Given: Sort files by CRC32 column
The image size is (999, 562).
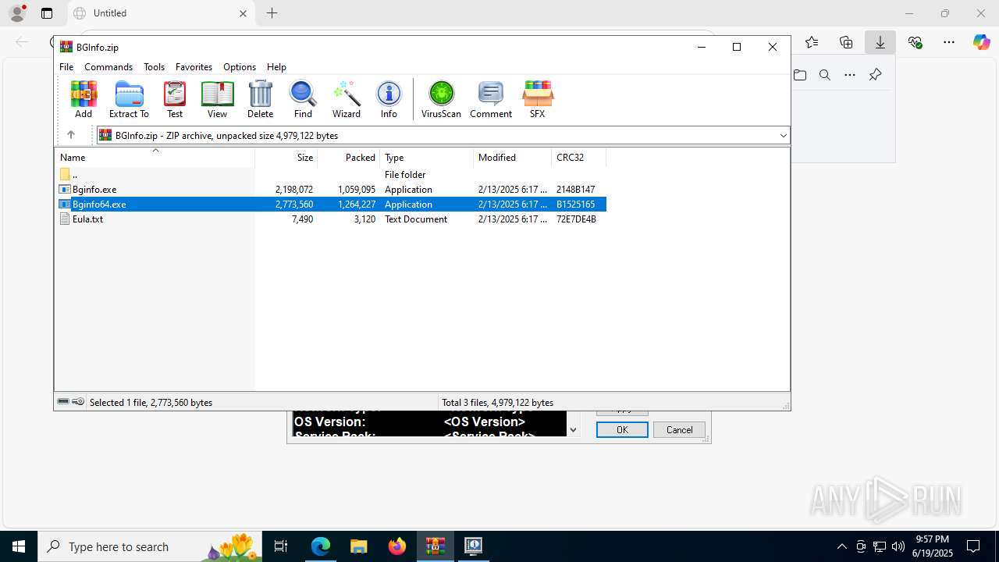Looking at the screenshot, I should coord(579,157).
